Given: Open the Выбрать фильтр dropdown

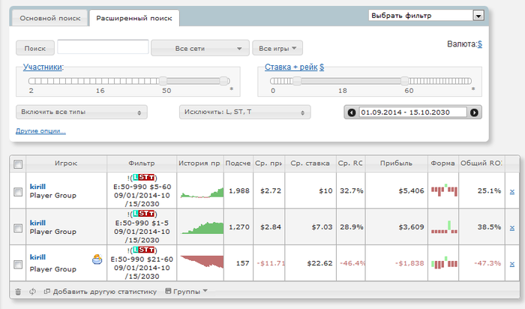Looking at the screenshot, I should pos(426,16).
